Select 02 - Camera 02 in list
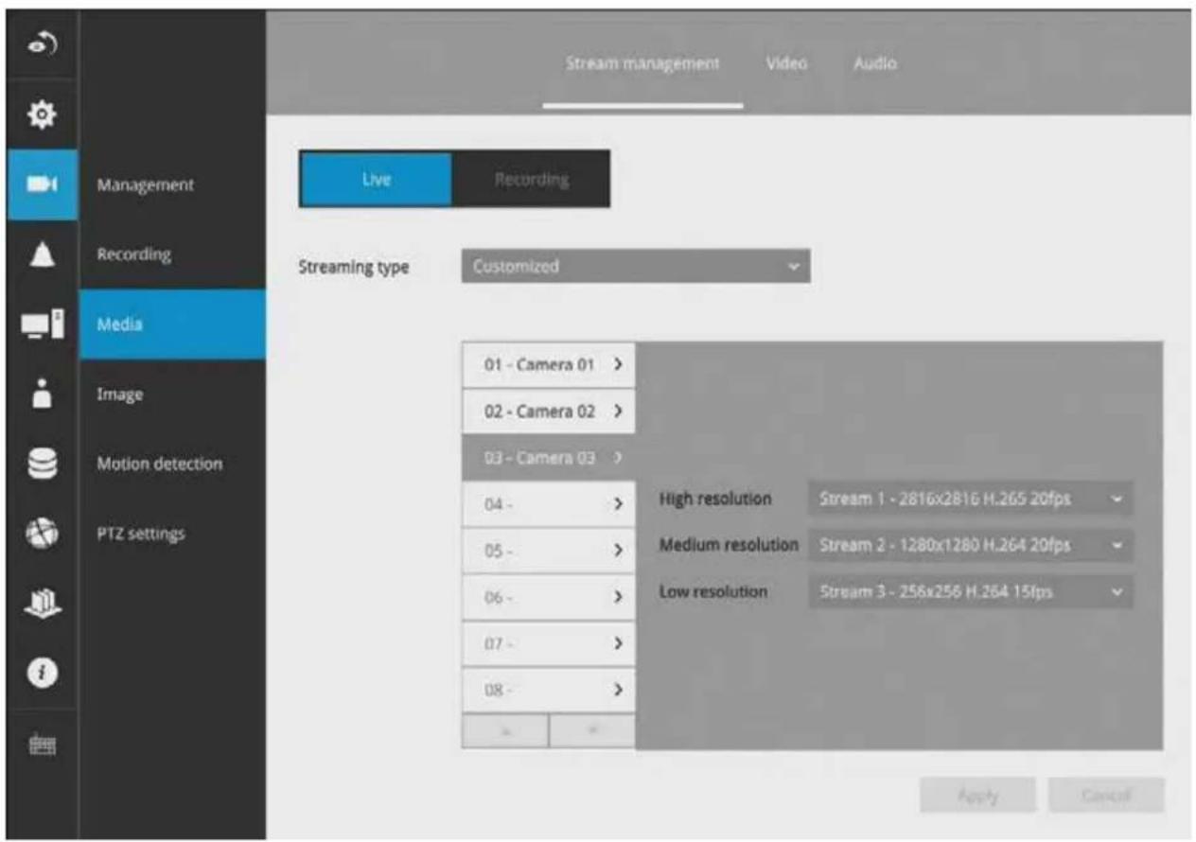1196x842 pixels. pos(548,412)
